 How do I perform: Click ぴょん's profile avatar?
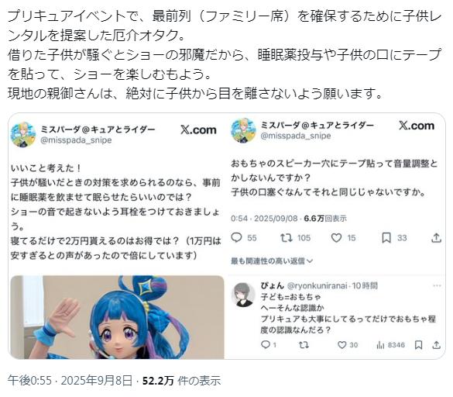coord(244,295)
